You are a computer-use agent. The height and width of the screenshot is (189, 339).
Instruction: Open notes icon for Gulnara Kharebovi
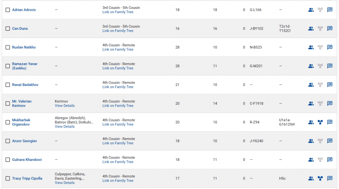click(x=330, y=160)
